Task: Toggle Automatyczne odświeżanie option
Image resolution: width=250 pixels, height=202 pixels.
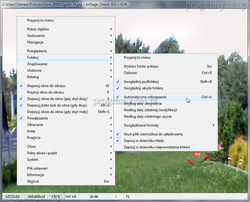Action: pyautogui.click(x=145, y=97)
